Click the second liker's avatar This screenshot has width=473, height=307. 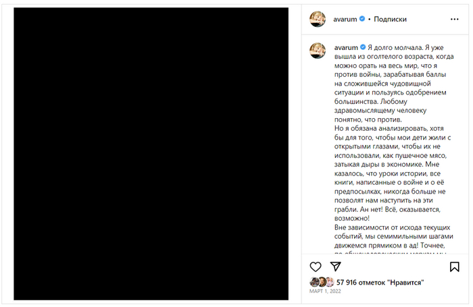point(322,281)
